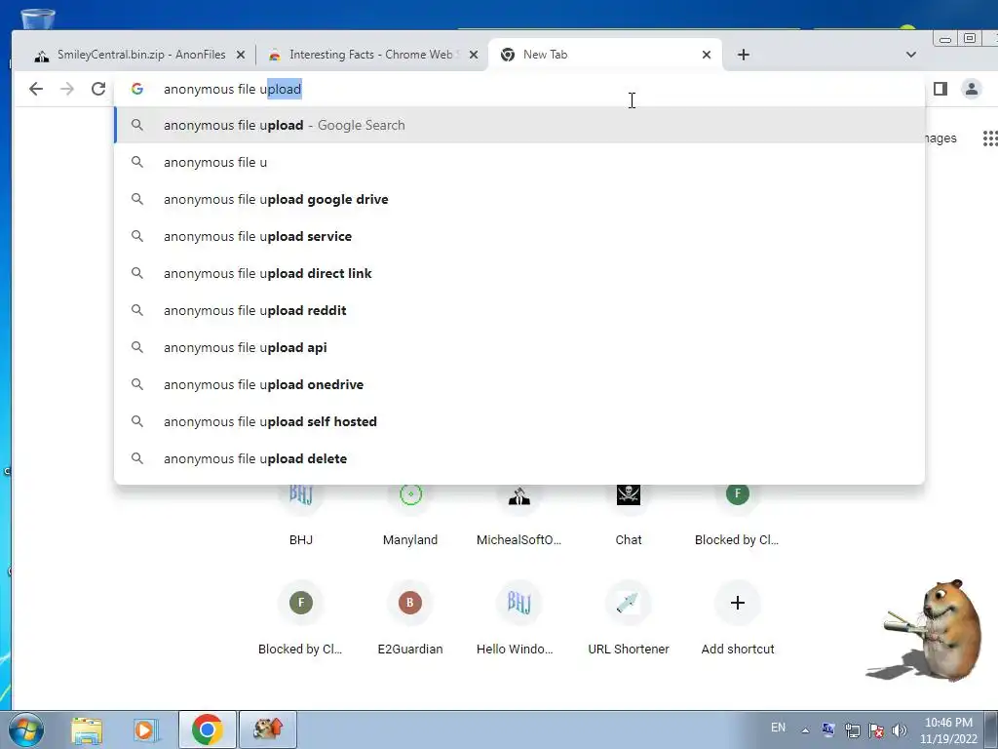The width and height of the screenshot is (998, 749).
Task: Go back using the back arrow
Action: 36,89
